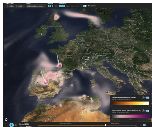Open the Wildfire carbon emissions variable dropdown
The width and height of the screenshot is (152, 127).
click(36, 6)
